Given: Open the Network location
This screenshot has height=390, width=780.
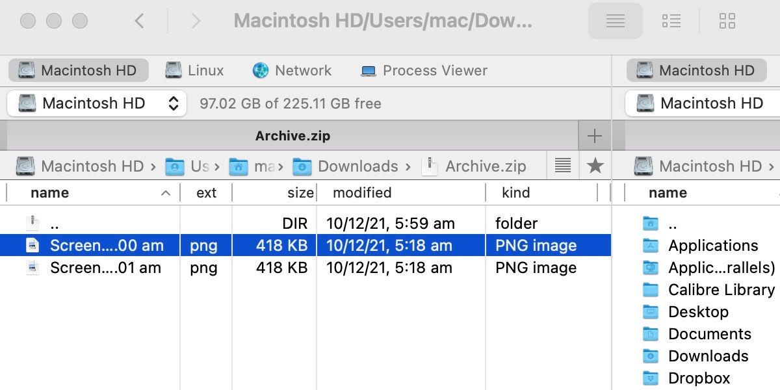Looking at the screenshot, I should [292, 70].
